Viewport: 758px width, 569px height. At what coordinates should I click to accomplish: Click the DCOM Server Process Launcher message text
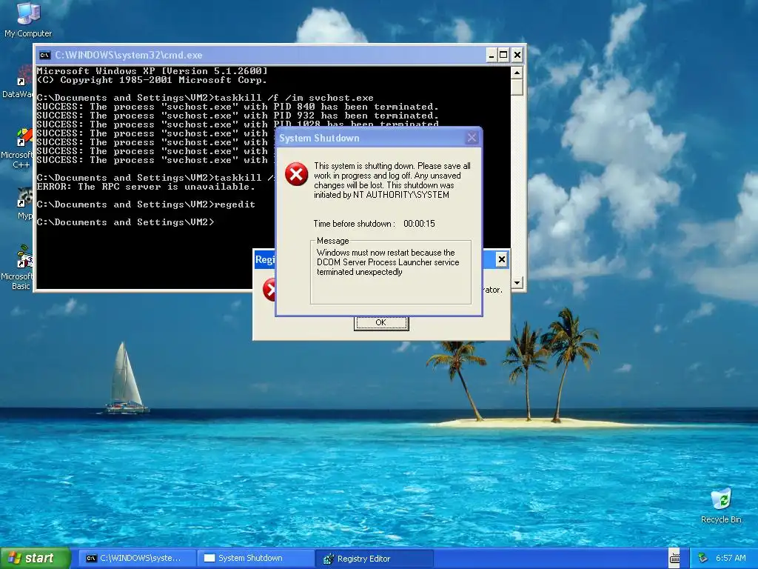(x=388, y=262)
